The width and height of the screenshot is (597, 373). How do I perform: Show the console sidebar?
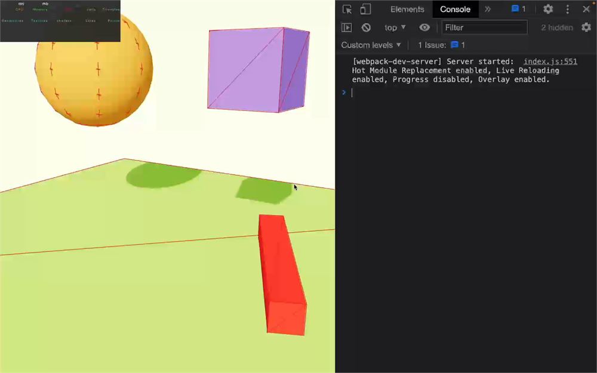(346, 27)
